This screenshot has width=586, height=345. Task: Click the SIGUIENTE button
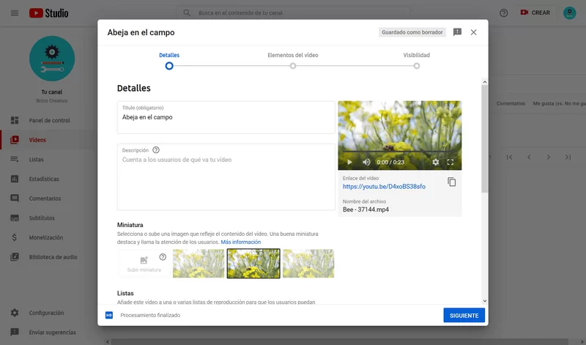click(464, 316)
